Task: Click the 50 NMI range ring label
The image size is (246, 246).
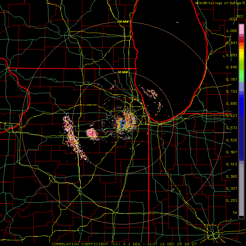Action: 123,72
